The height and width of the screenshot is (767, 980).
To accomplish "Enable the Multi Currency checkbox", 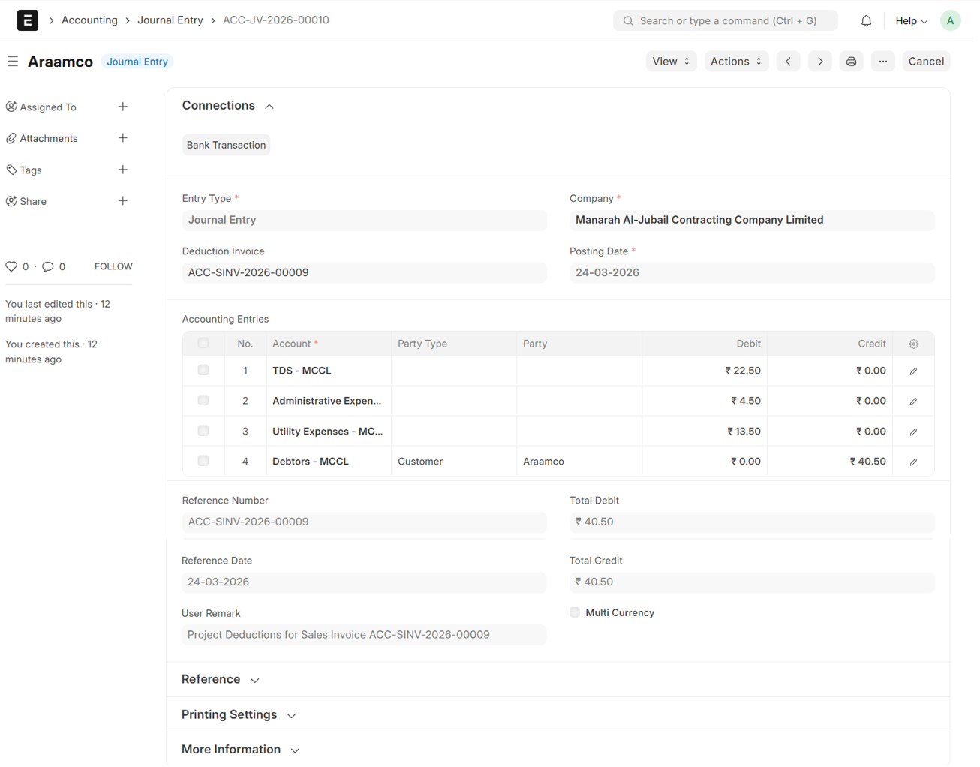I will point(575,612).
